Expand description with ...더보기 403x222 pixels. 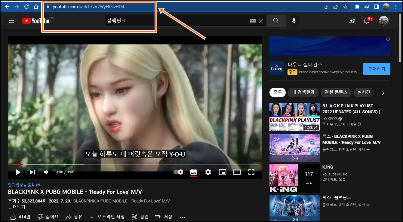point(17,207)
